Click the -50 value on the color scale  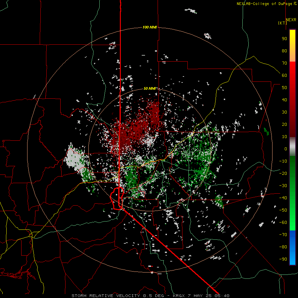pyautogui.click(x=283, y=210)
